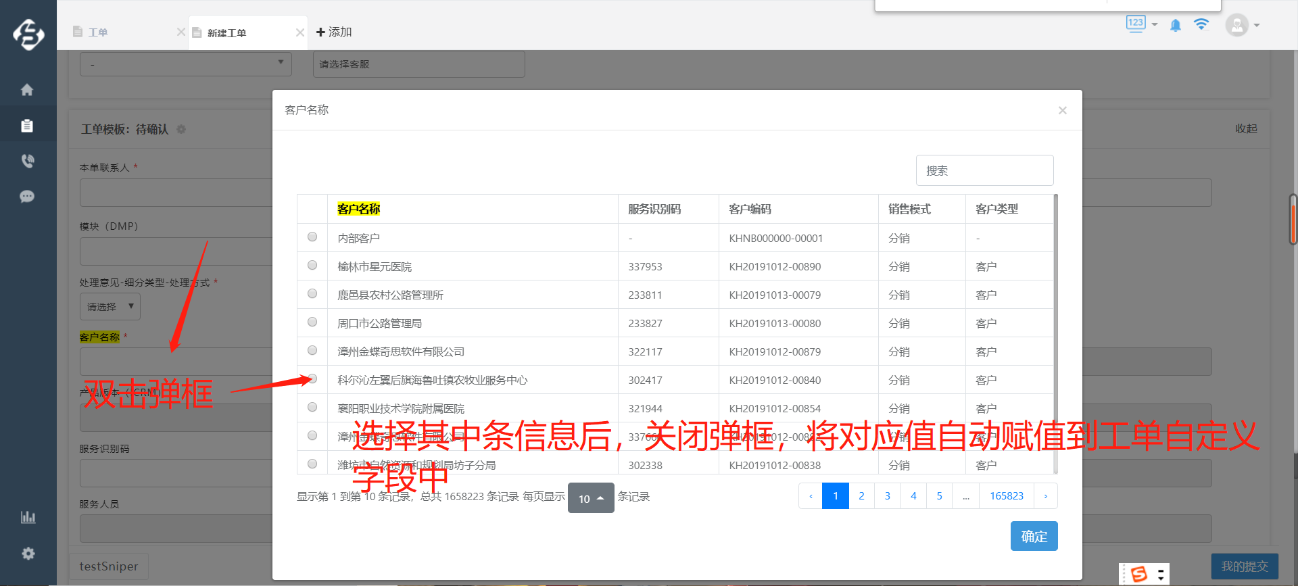This screenshot has width=1298, height=586.
Task: Click the dialog table vertical scrollbar
Action: point(1055,334)
